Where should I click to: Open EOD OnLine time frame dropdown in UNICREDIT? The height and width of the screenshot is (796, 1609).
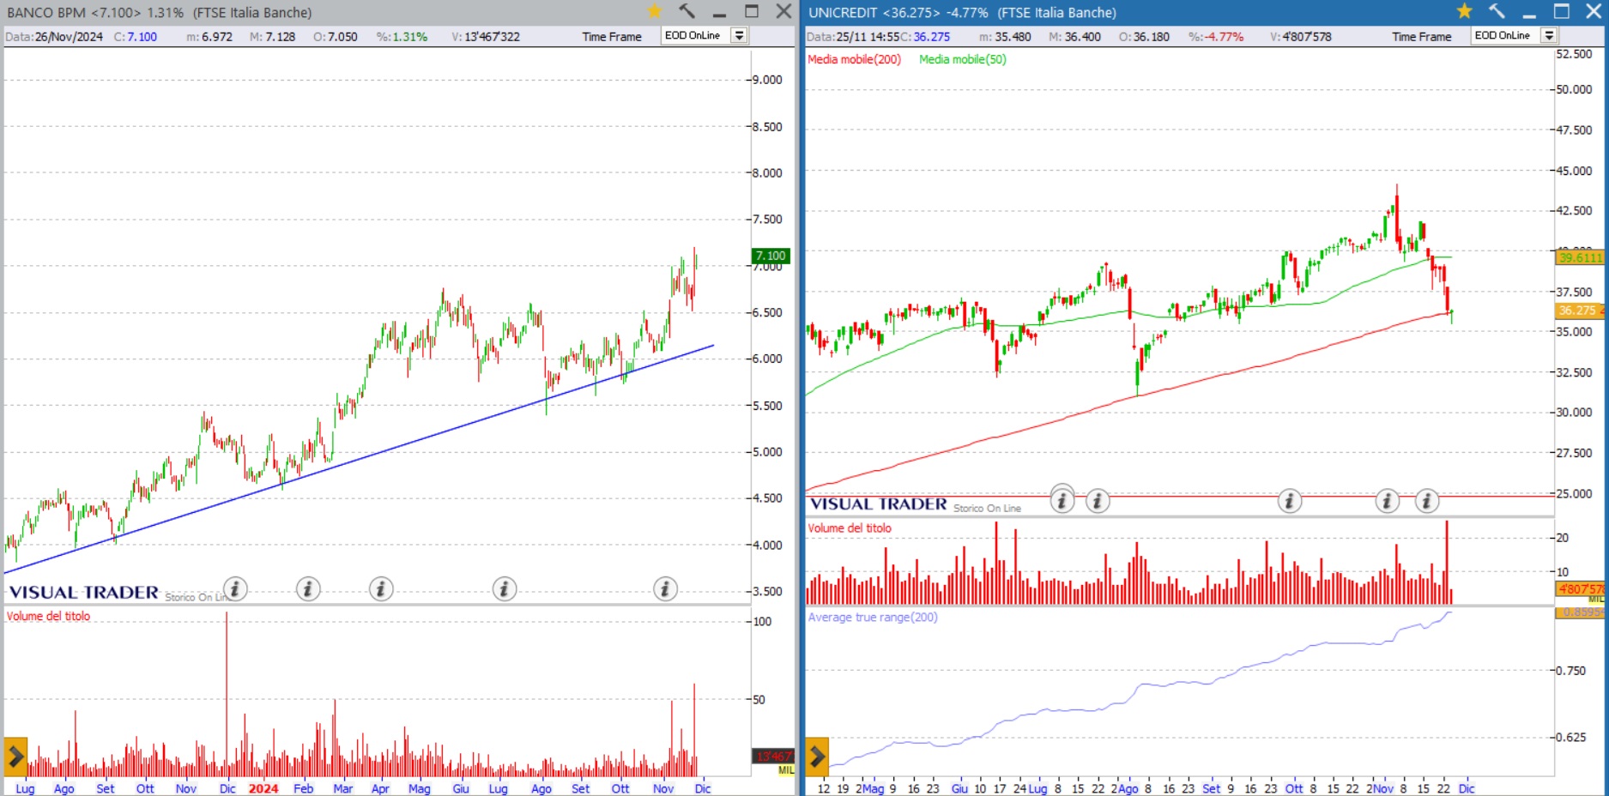pos(1515,35)
